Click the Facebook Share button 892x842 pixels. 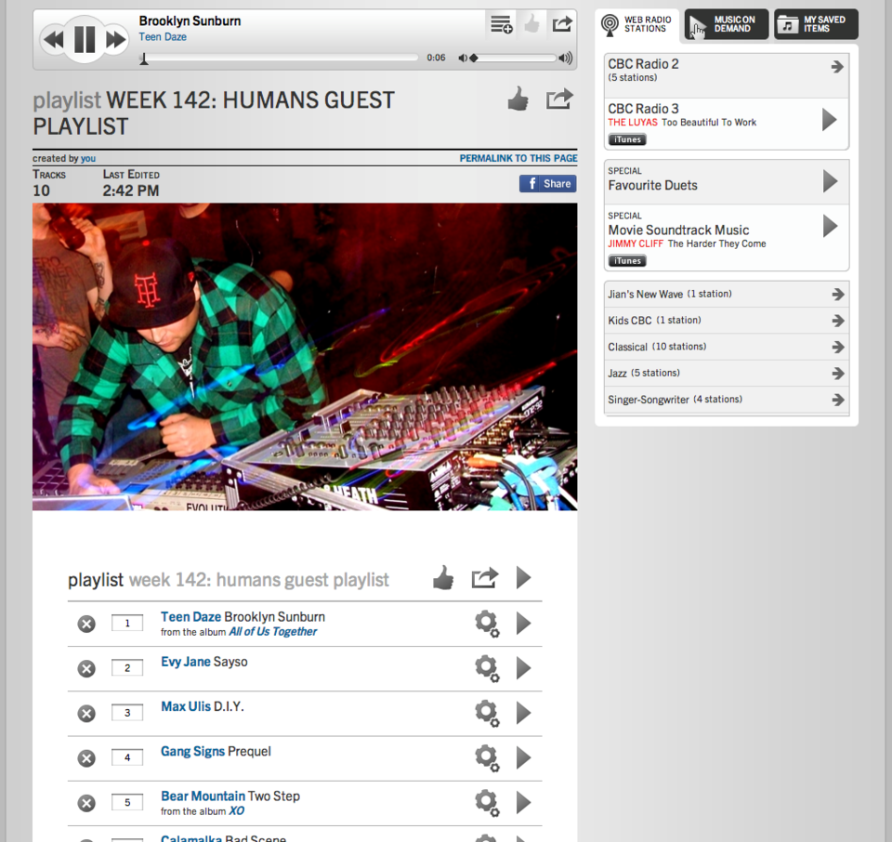coord(548,183)
